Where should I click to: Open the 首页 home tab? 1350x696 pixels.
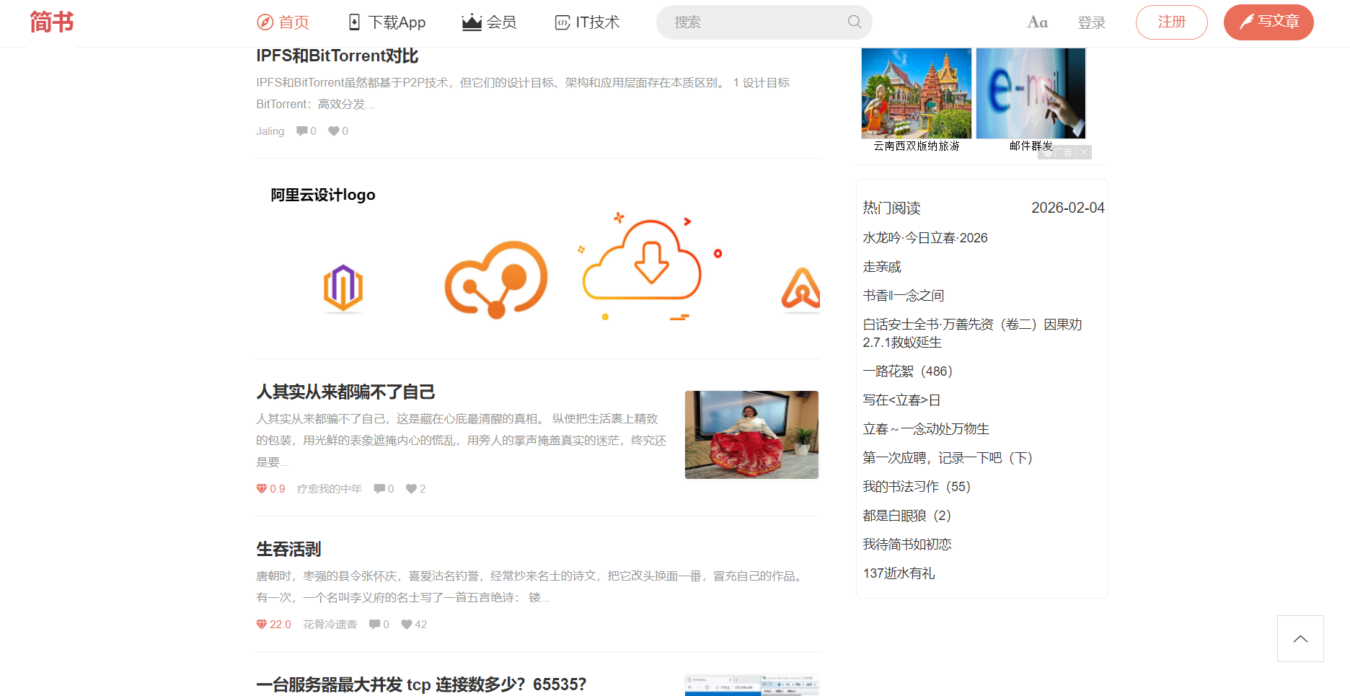283,22
